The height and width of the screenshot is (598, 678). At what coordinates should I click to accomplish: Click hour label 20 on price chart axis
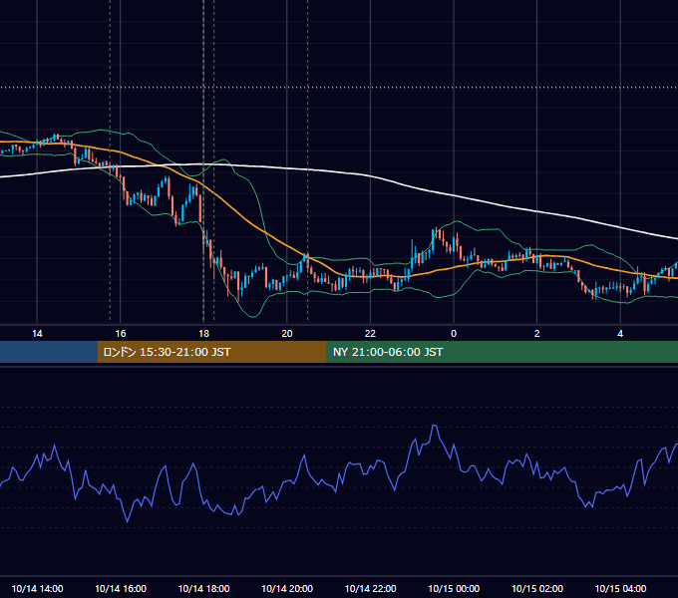[287, 334]
